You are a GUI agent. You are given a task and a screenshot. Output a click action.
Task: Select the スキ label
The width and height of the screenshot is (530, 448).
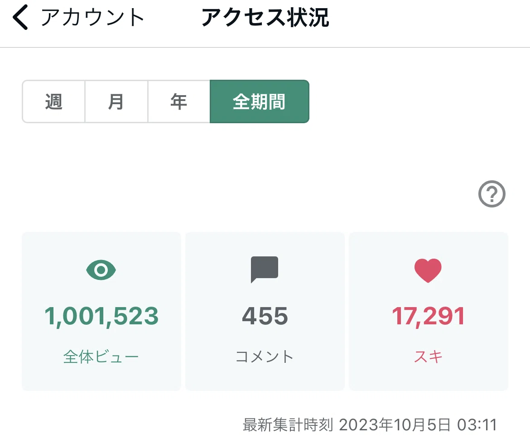tap(428, 356)
